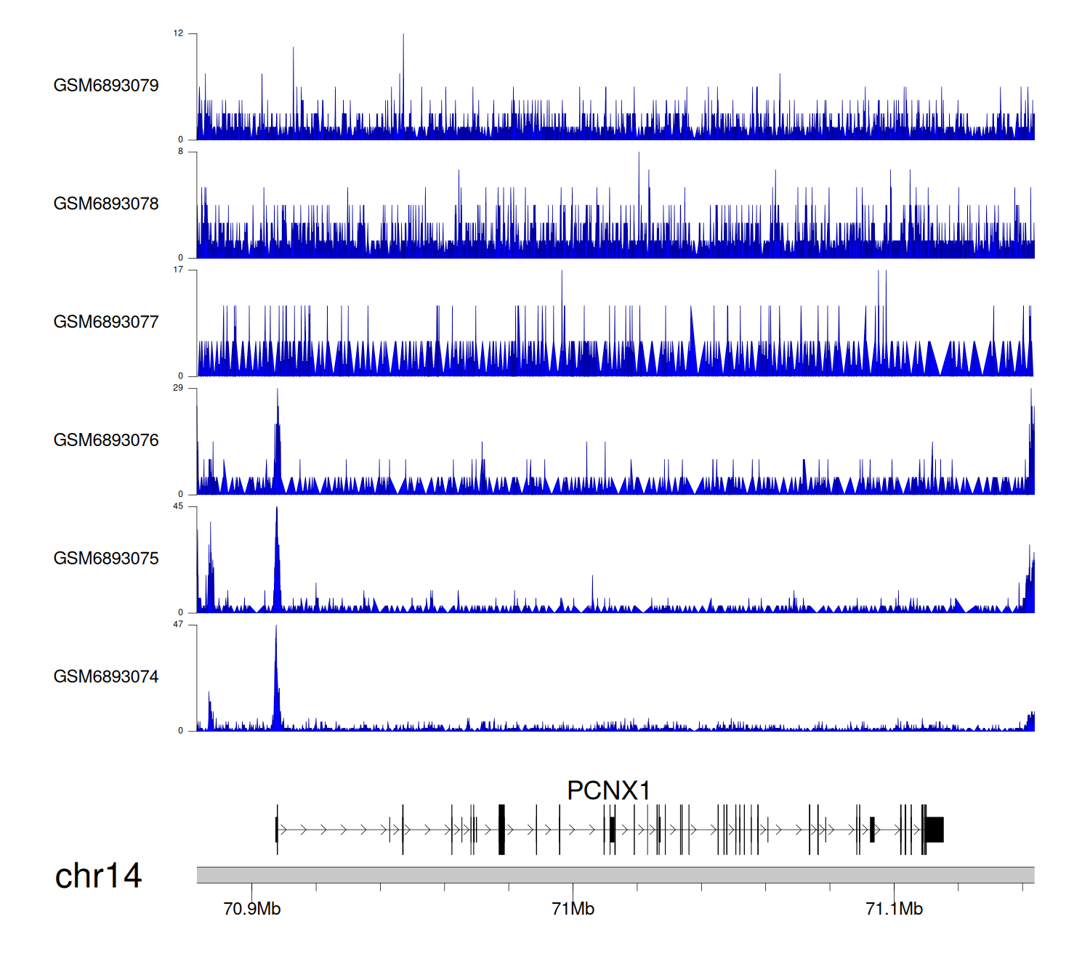
Task: Click the y-axis maximum value 29
Action: point(178,388)
